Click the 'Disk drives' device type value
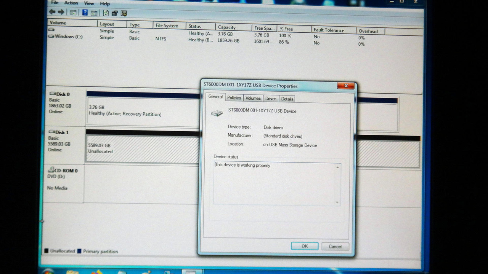 [273, 127]
